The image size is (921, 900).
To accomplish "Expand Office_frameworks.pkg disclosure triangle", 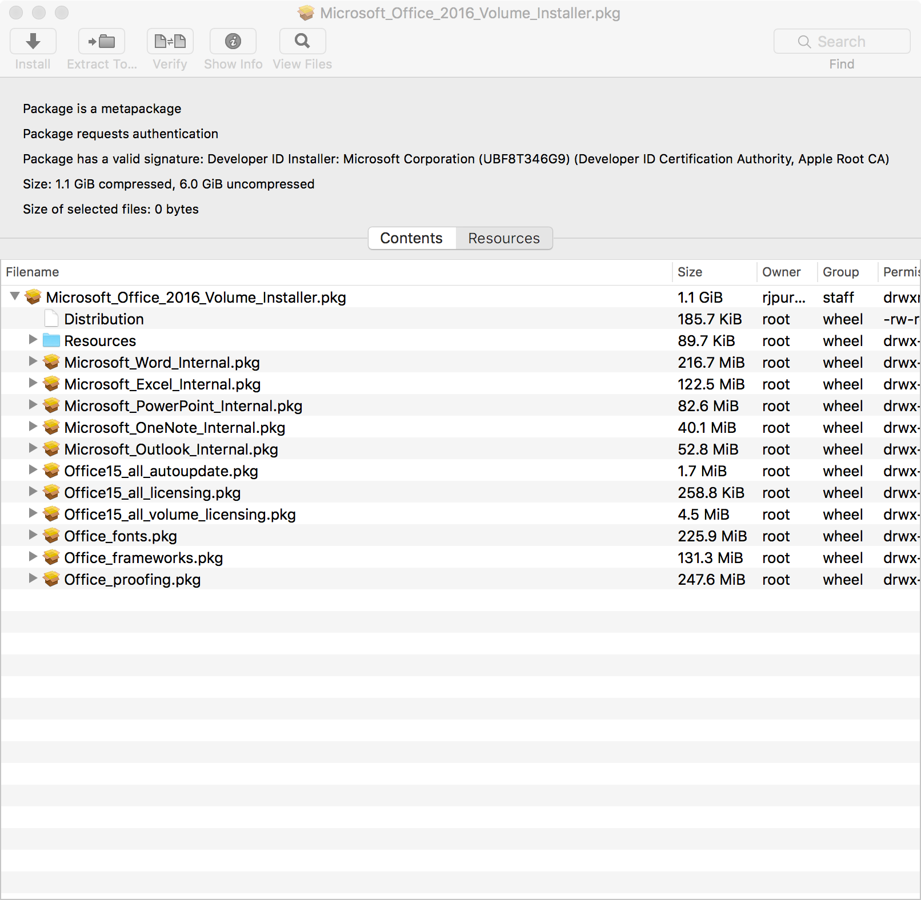I will [x=33, y=557].
